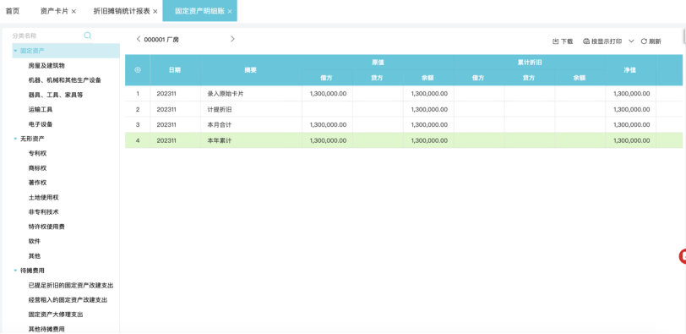Close the 资产卡片 tab

(x=73, y=11)
